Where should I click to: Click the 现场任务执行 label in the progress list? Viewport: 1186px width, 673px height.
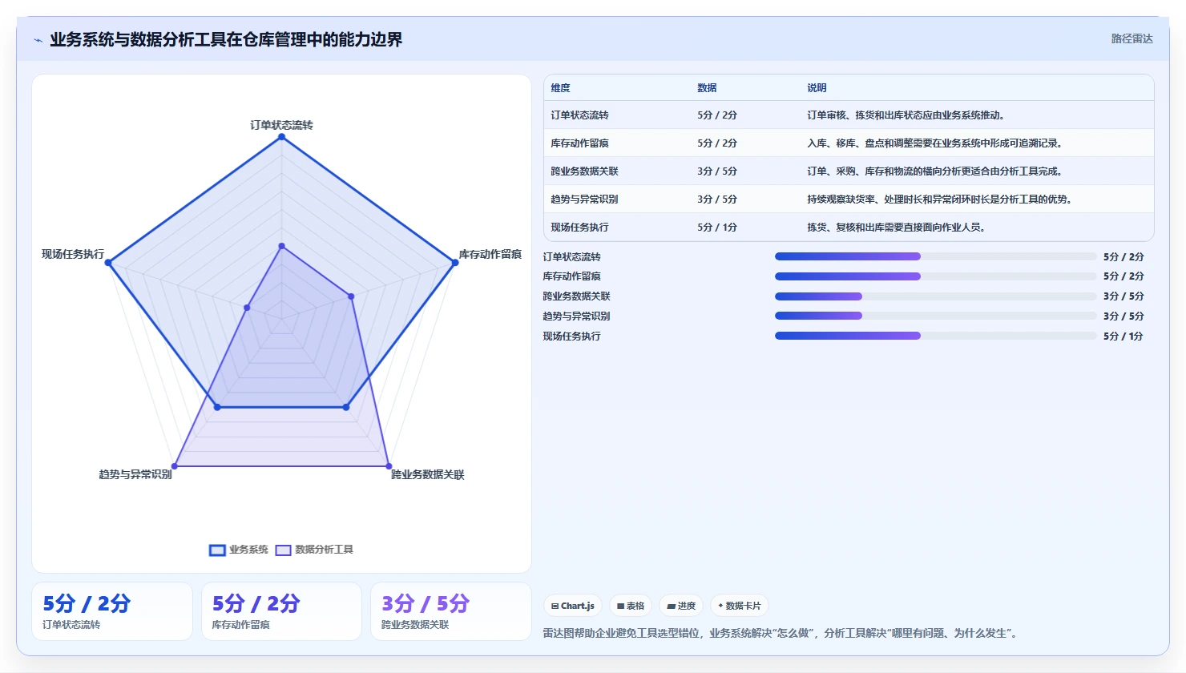point(571,336)
